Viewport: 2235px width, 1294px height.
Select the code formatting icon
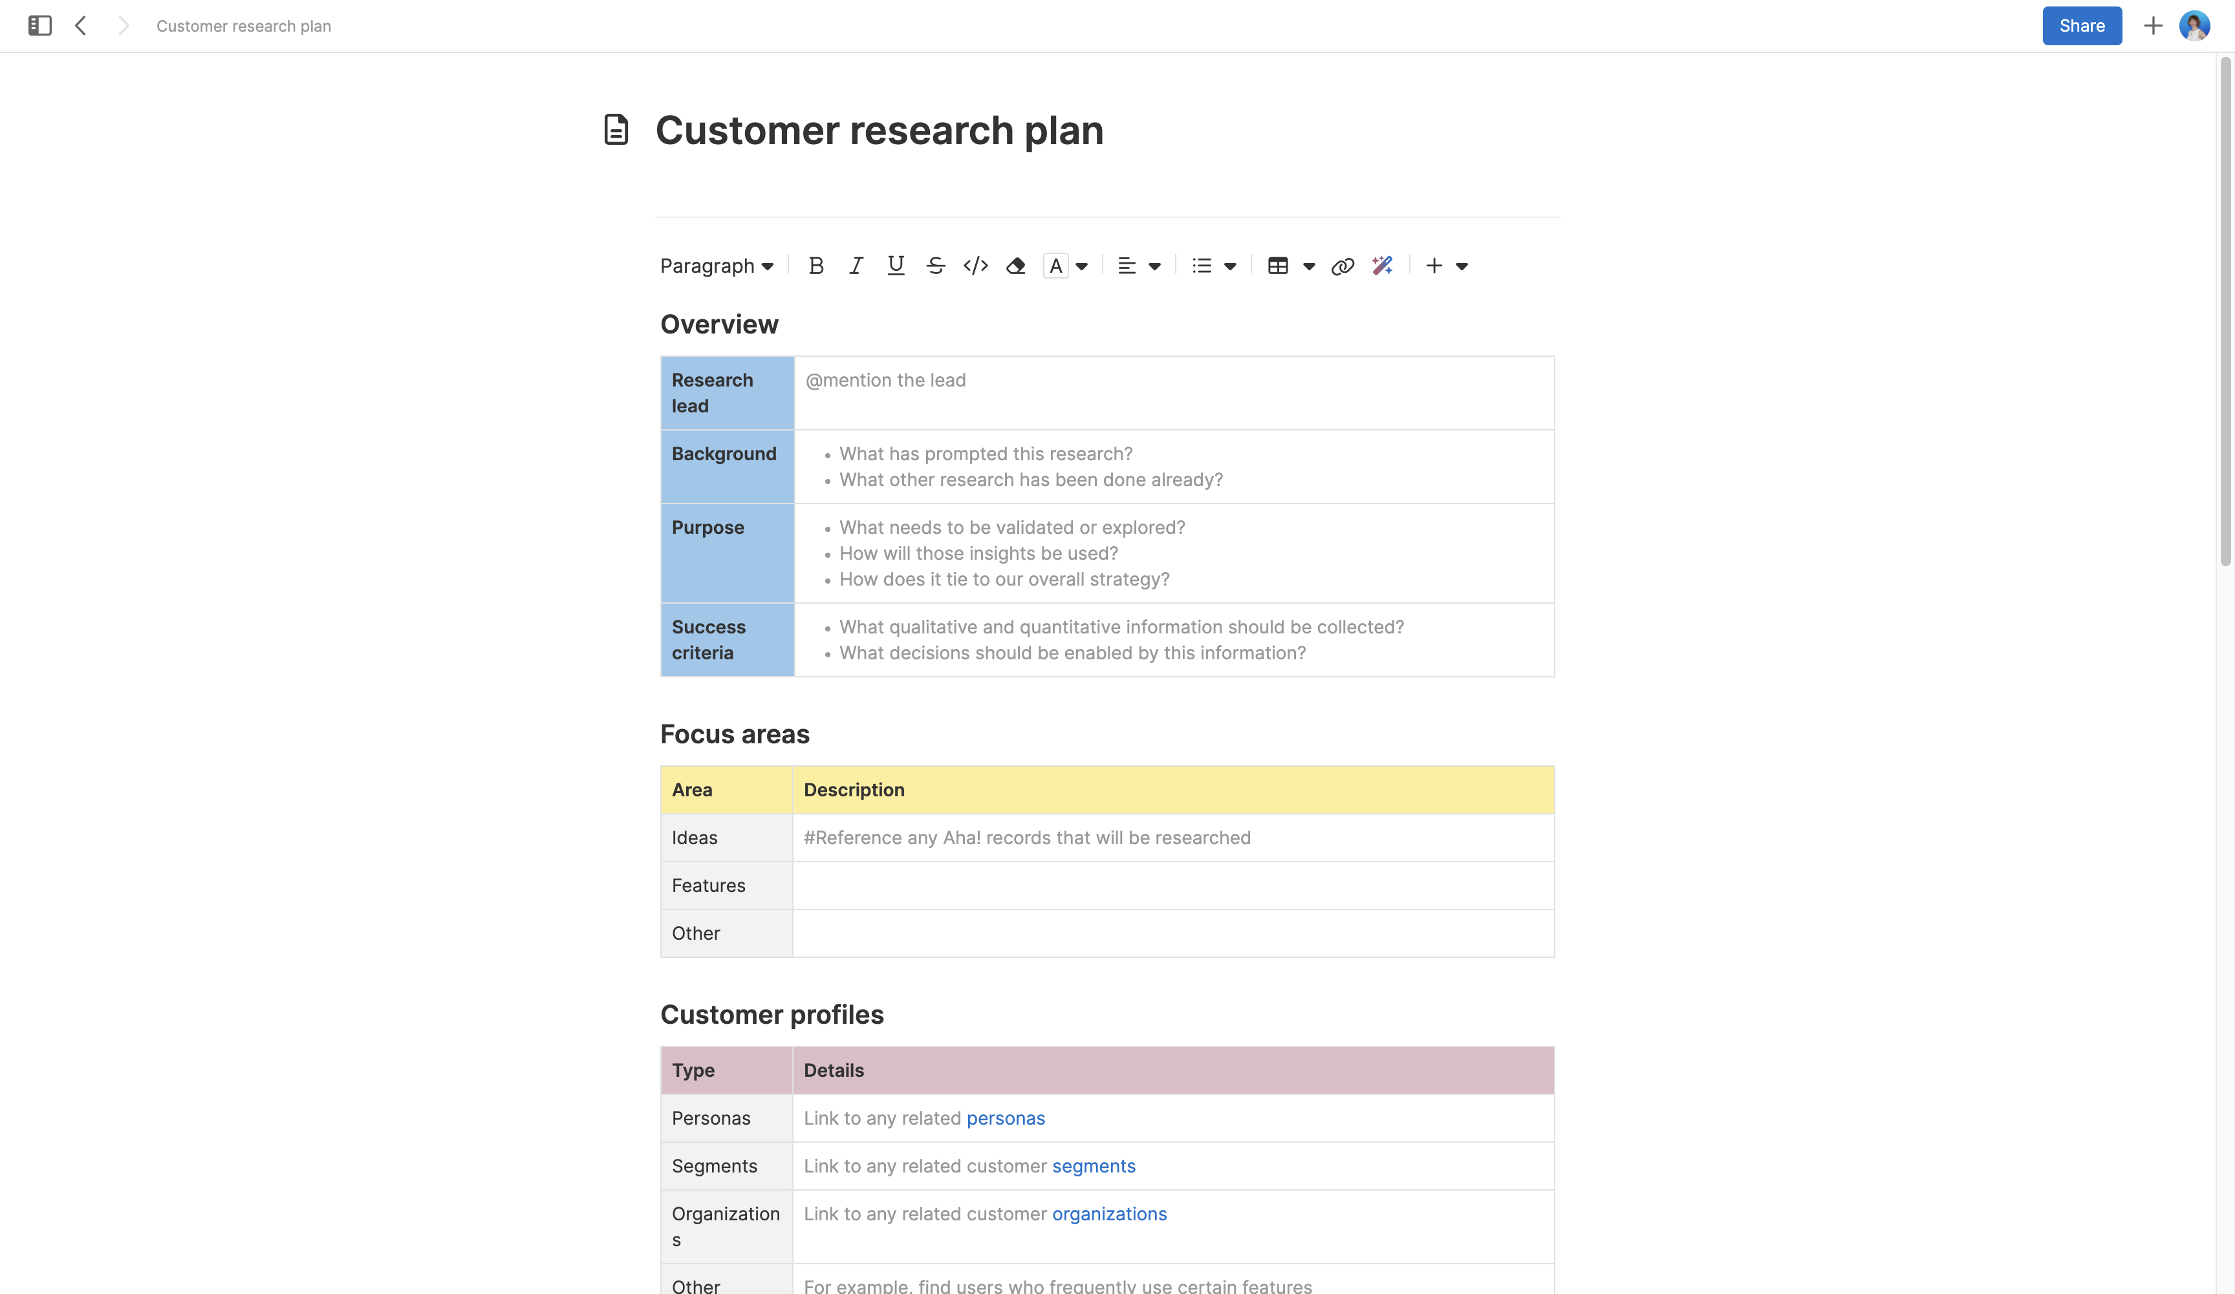[975, 265]
